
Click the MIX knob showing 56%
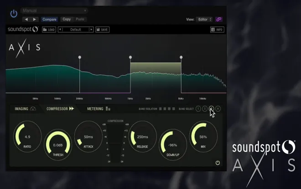(x=203, y=137)
